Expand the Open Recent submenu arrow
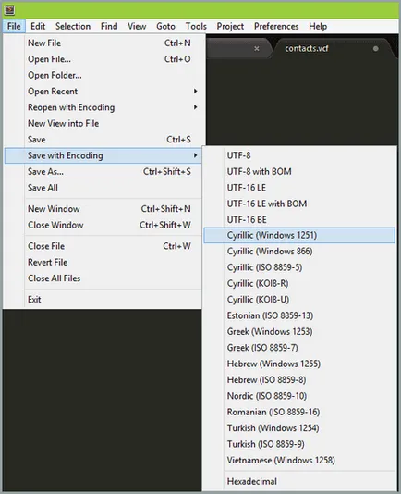401x494 pixels. pyautogui.click(x=196, y=91)
